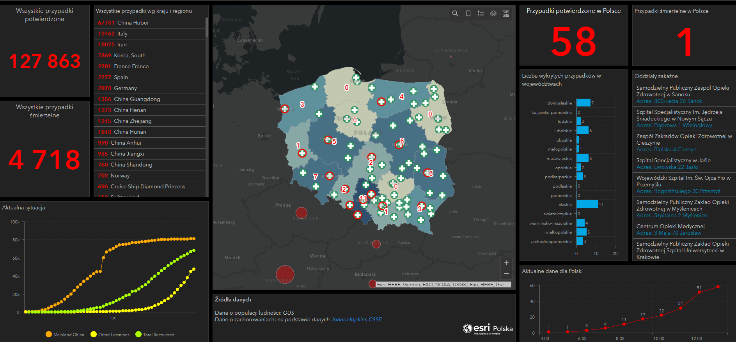Click the country list scrollbar
736x342 pixels.
[x=207, y=27]
